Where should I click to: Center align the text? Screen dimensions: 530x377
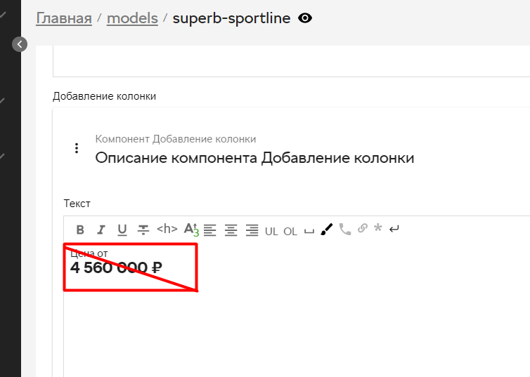click(x=231, y=230)
